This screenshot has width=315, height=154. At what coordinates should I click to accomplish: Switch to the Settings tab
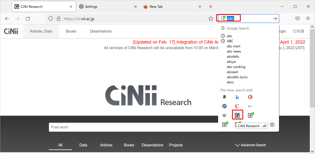tap(108, 7)
